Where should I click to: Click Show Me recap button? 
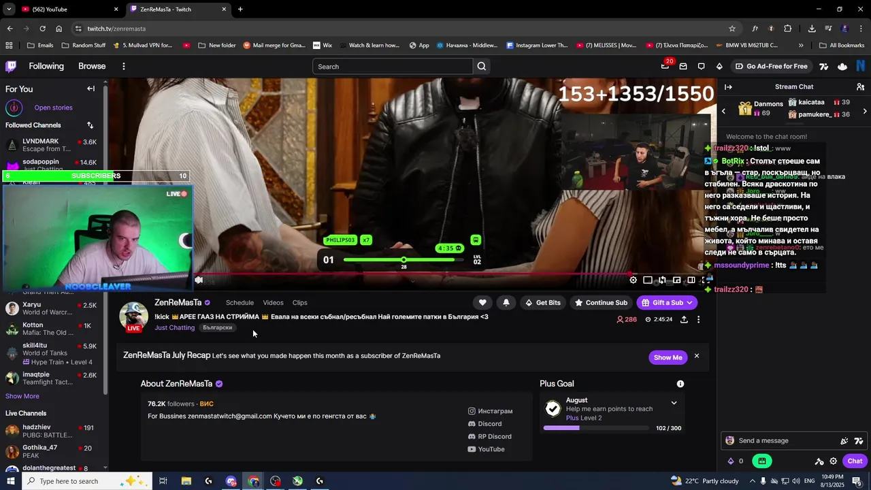[x=668, y=357]
